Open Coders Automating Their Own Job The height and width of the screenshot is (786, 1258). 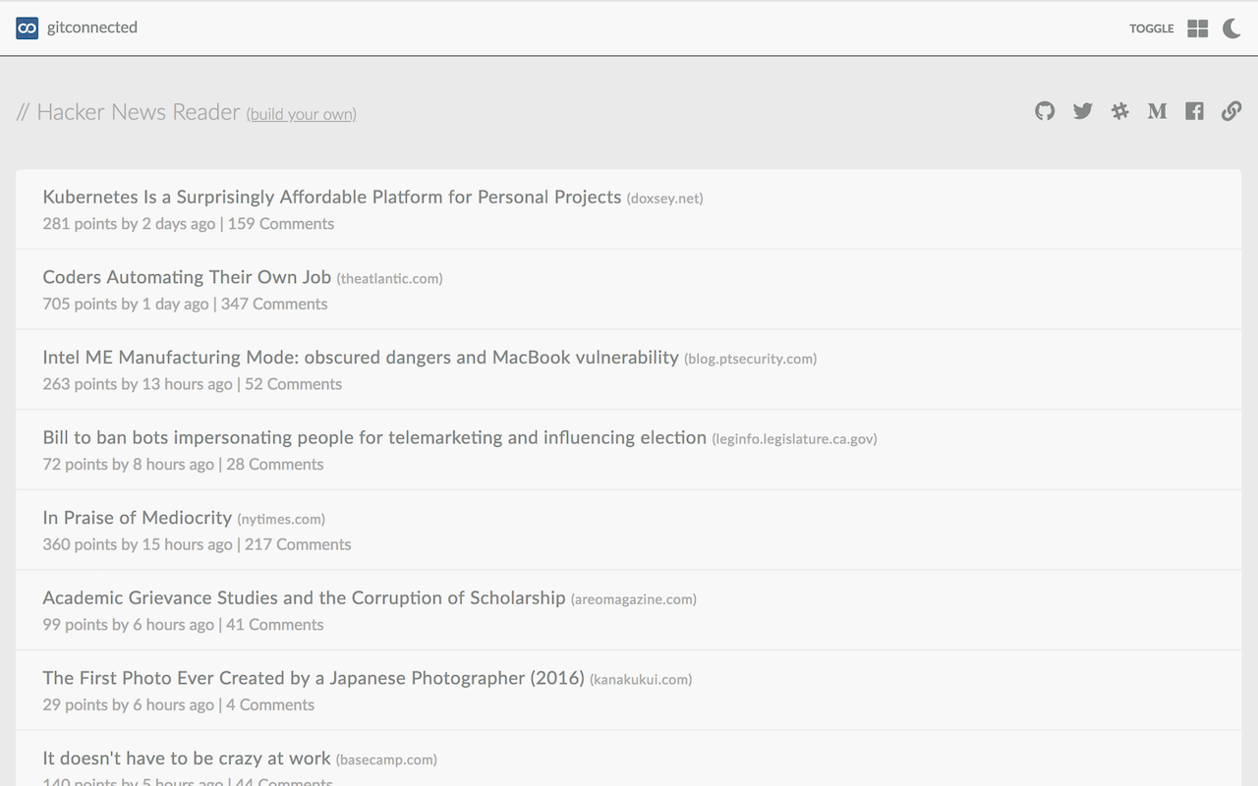[187, 277]
